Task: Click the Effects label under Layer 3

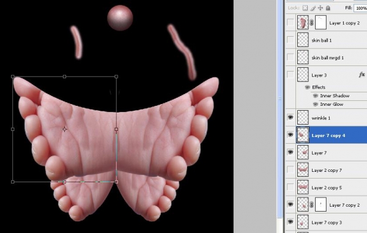Action: pyautogui.click(x=319, y=87)
